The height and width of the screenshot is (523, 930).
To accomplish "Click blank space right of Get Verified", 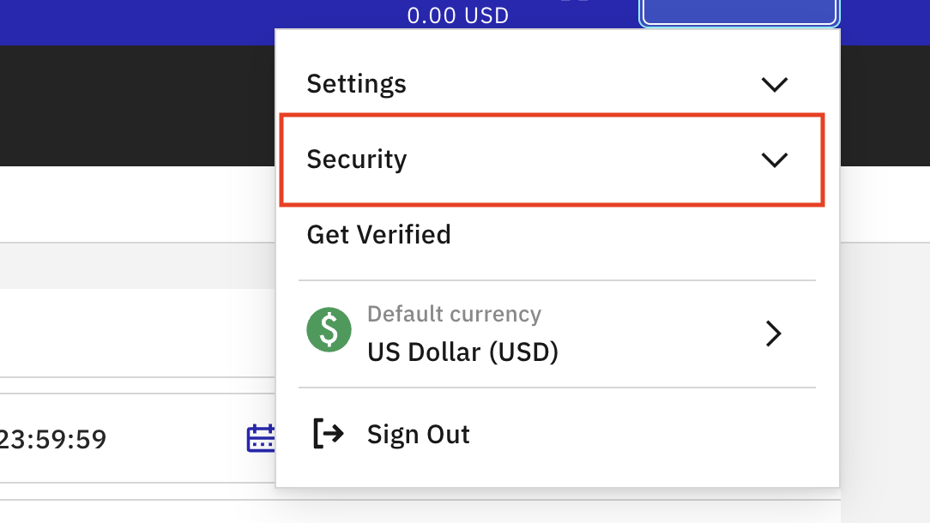I will point(633,235).
